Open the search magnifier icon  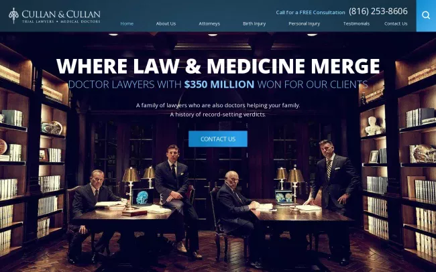click(x=426, y=15)
